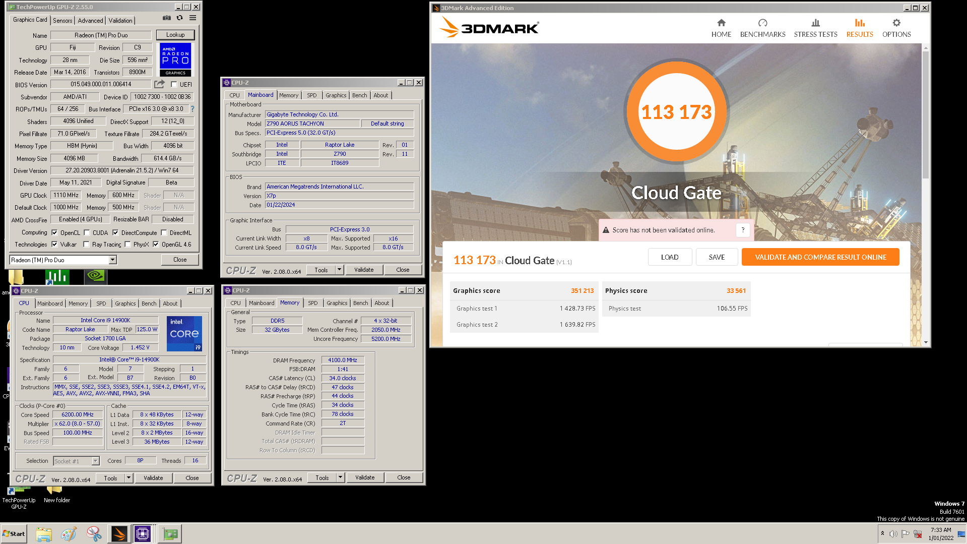Open Action Center from the flag tray icon
This screenshot has height=544, width=967.
(905, 534)
